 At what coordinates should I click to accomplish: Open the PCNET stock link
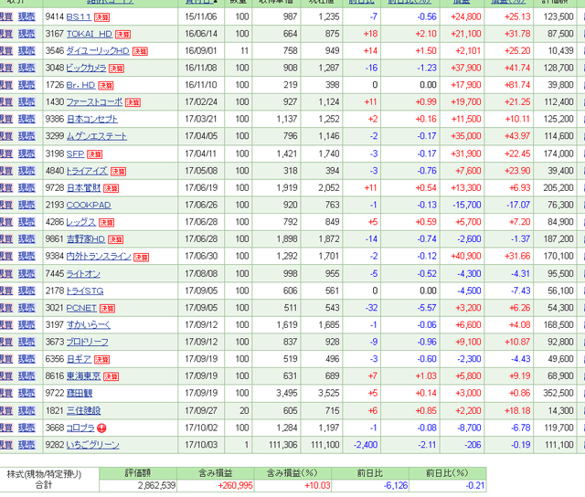(81, 309)
